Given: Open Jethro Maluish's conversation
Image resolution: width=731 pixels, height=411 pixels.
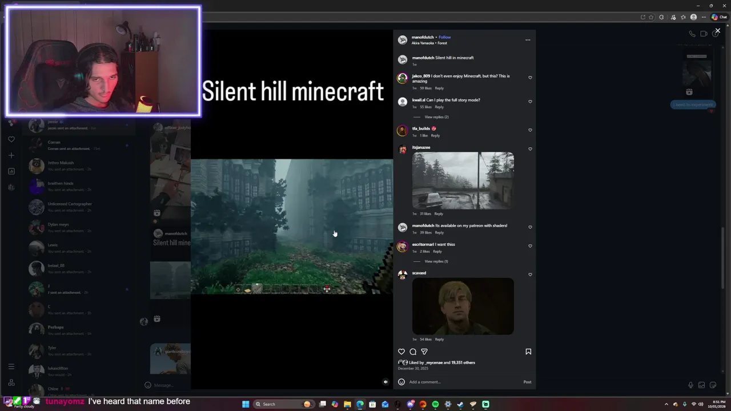Looking at the screenshot, I should point(78,166).
